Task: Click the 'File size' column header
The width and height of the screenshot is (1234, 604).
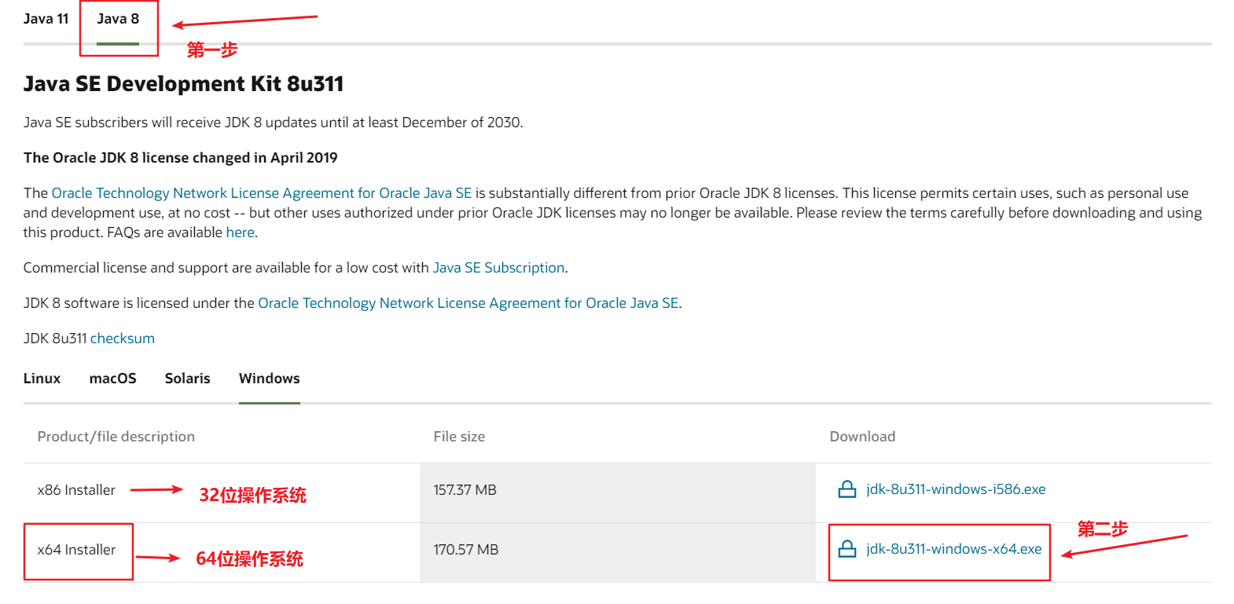Action: point(459,437)
